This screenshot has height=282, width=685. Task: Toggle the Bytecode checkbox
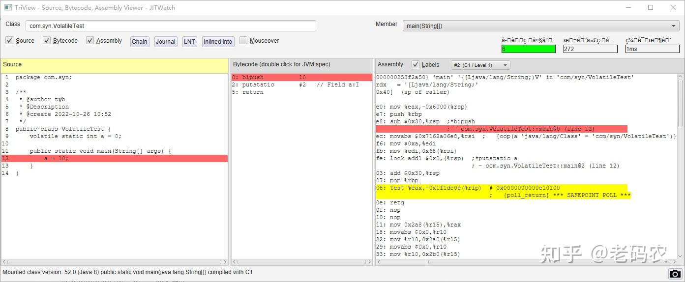pyautogui.click(x=47, y=40)
